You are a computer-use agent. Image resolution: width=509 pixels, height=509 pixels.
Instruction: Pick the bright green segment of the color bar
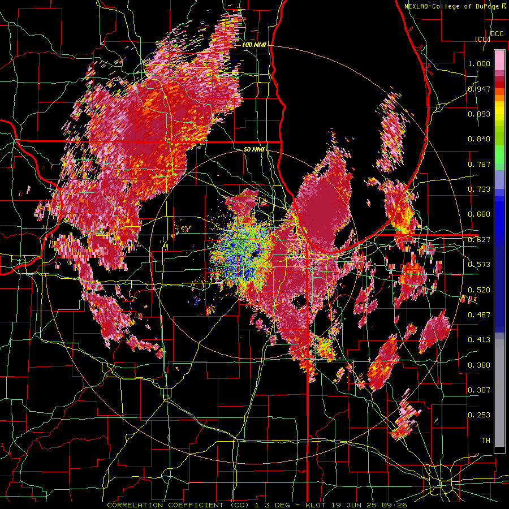point(499,154)
